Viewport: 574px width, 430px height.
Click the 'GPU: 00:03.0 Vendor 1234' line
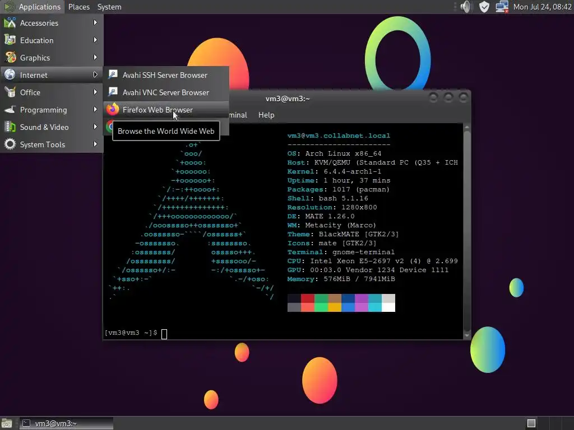[x=368, y=270]
